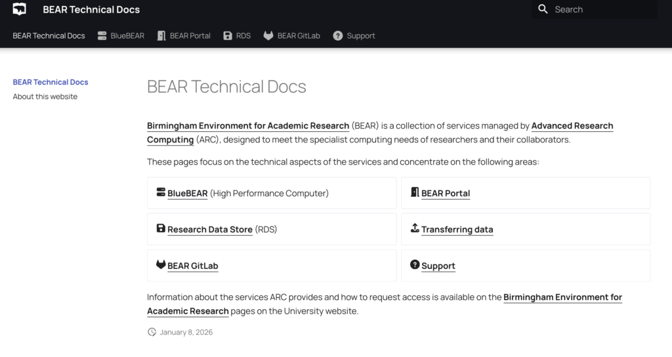The width and height of the screenshot is (672, 357).
Task: Follow the Transferring data link
Action: (x=457, y=230)
